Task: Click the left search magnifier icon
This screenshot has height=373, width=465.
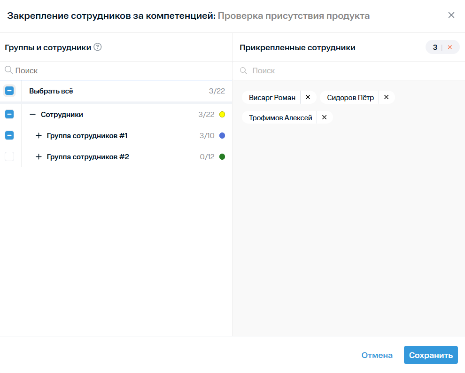Action: (8, 70)
